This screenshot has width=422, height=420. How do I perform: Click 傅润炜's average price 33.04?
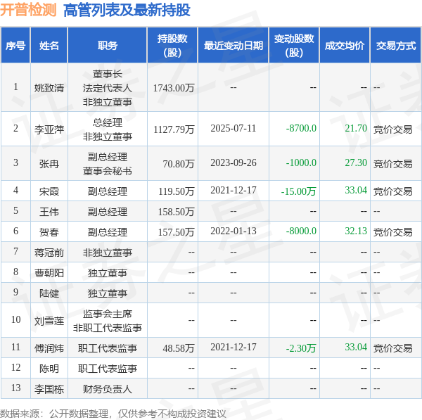pos(356,347)
